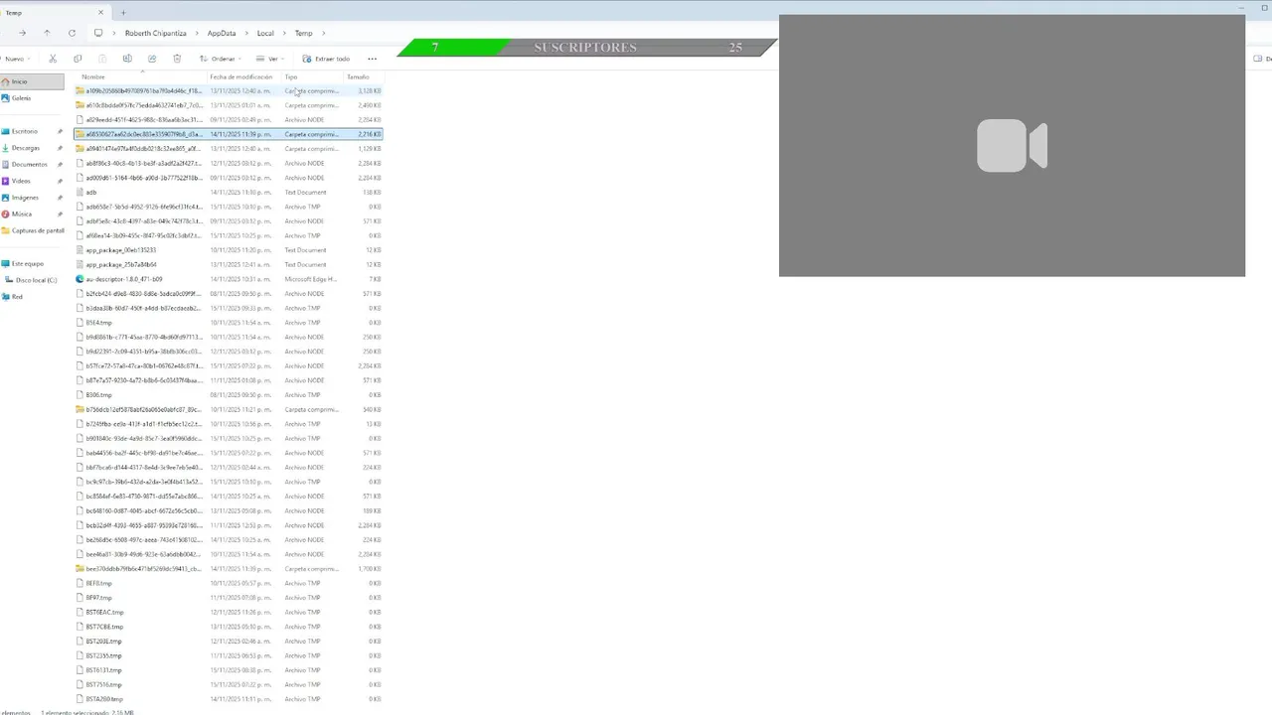The width and height of the screenshot is (1272, 715).
Task: Go to Roberth Chipantiza in breadcrumb
Action: coord(155,33)
